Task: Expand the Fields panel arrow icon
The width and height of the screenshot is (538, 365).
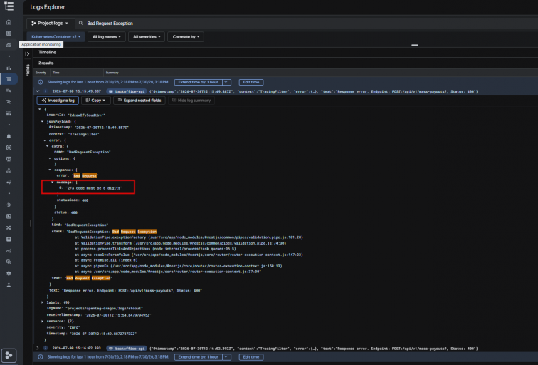Action: 27,53
